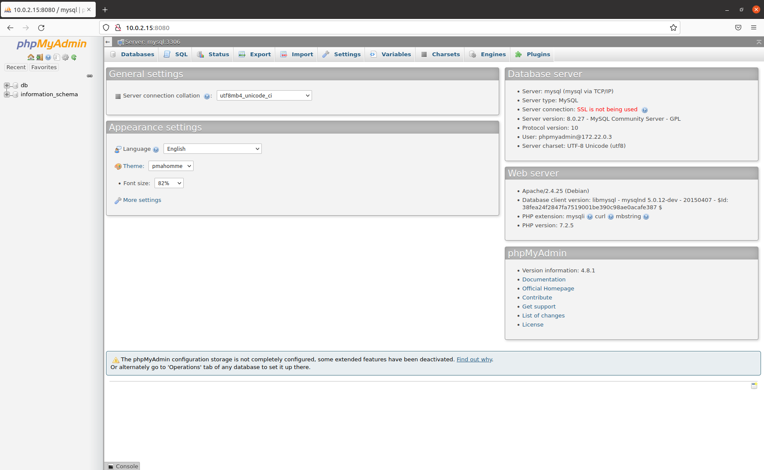764x470 pixels.
Task: Open the MySQL documentation pages icon
Action: (56, 57)
